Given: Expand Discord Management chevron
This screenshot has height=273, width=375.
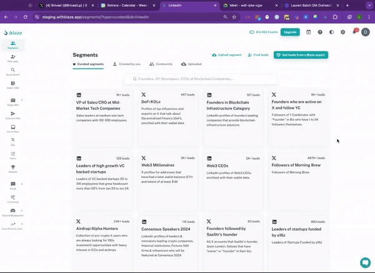Looking at the screenshot, I should (x=22, y=211).
